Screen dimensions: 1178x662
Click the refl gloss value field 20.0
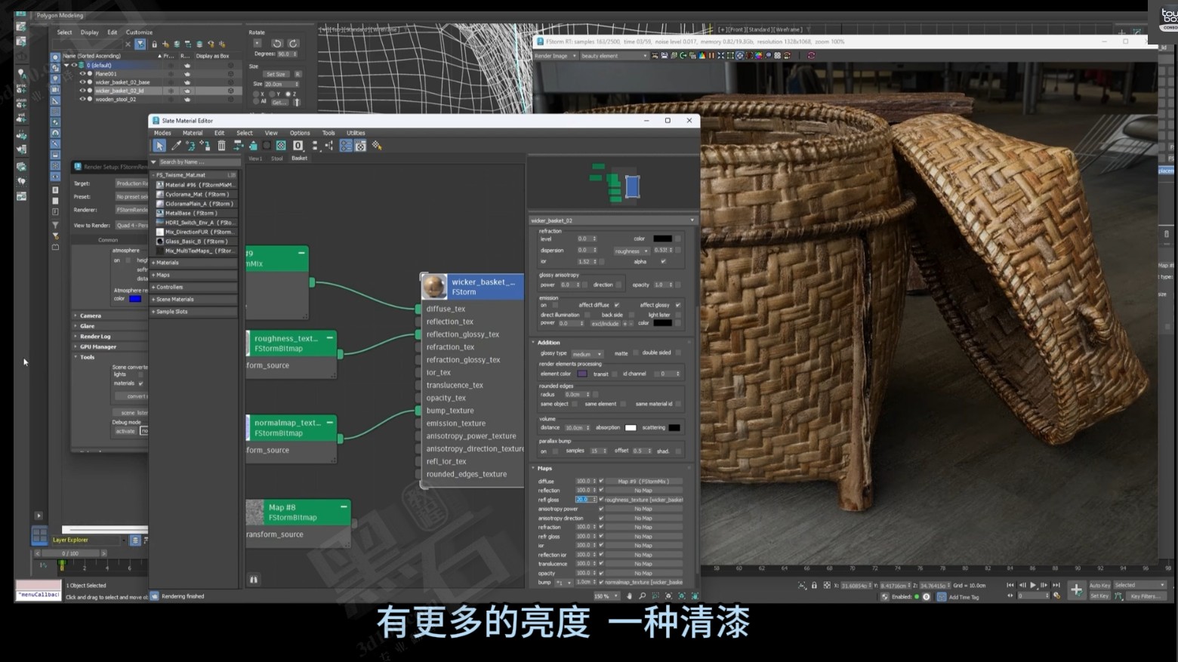584,500
